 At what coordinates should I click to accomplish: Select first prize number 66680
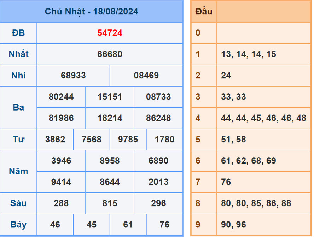(x=110, y=54)
